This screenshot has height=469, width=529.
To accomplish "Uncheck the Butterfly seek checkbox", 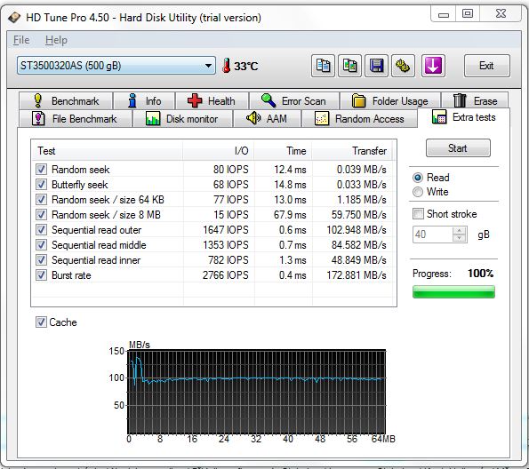I will pos(41,185).
